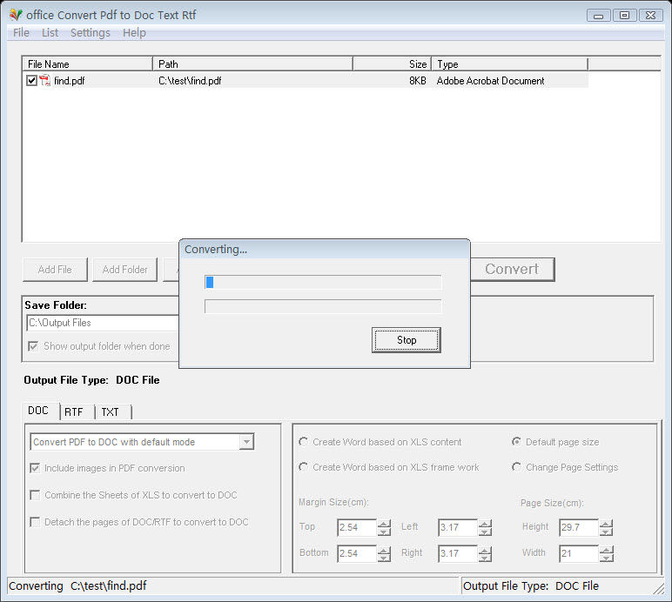Image resolution: width=672 pixels, height=602 pixels.
Task: Increase the Left margin with up arrow
Action: (x=485, y=524)
